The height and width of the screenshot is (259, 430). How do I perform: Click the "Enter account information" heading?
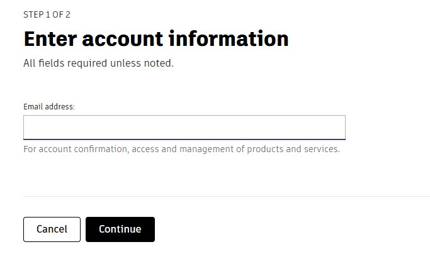pyautogui.click(x=156, y=39)
